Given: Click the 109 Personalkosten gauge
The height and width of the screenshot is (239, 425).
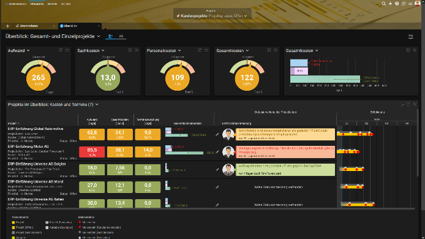Looking at the screenshot, I should 178,78.
